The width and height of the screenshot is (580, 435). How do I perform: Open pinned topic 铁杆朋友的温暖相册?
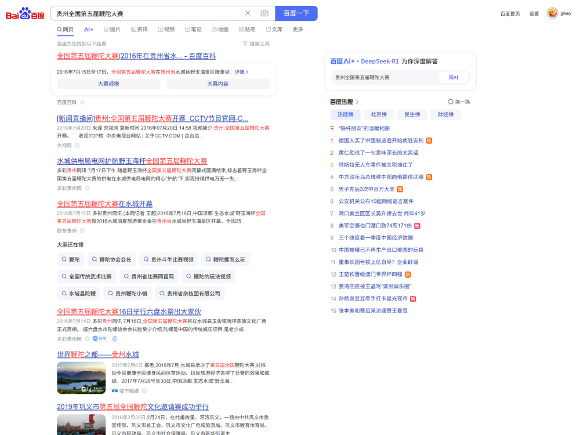(364, 128)
